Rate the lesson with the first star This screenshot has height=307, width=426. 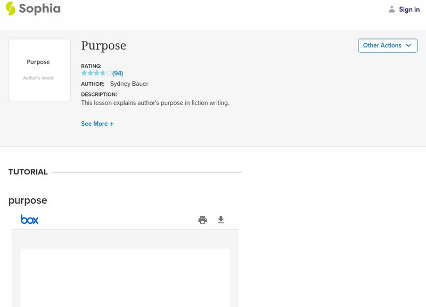pyautogui.click(x=84, y=73)
